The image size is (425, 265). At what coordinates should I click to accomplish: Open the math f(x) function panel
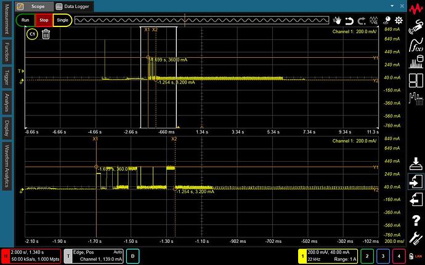click(x=416, y=44)
